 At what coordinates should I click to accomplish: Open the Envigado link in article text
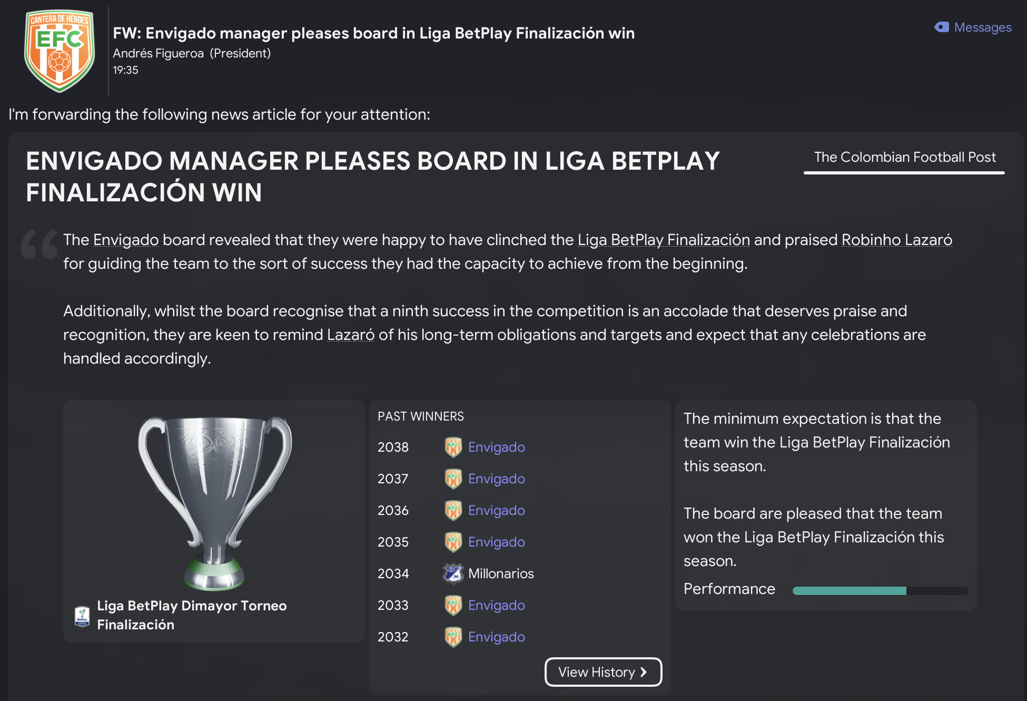[x=126, y=240]
